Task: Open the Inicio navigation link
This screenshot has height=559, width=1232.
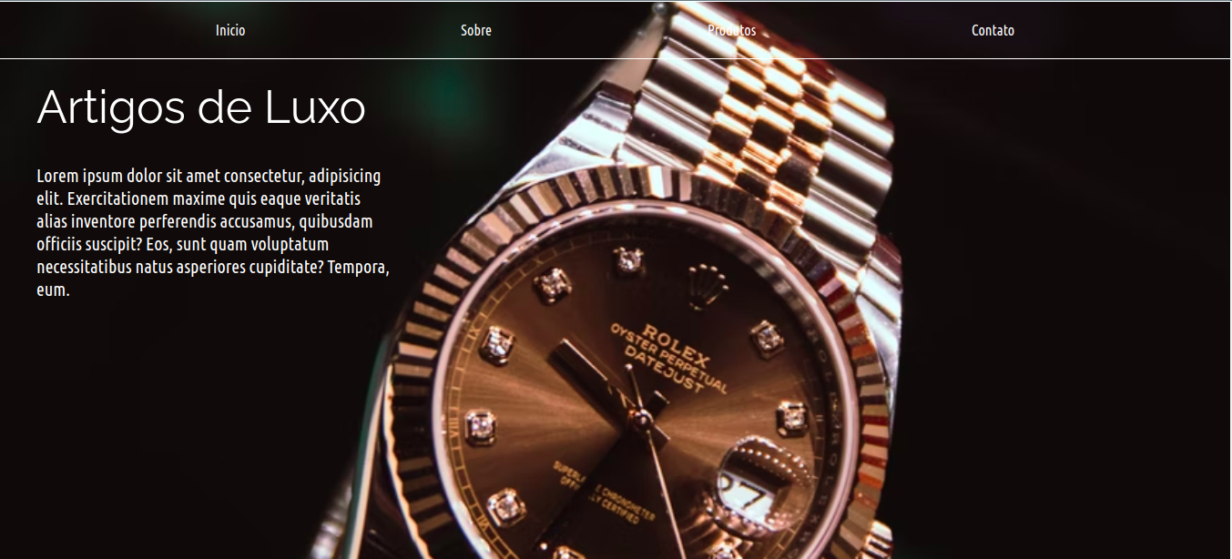Action: coord(230,30)
